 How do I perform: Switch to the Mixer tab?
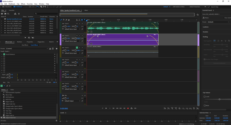86,10
